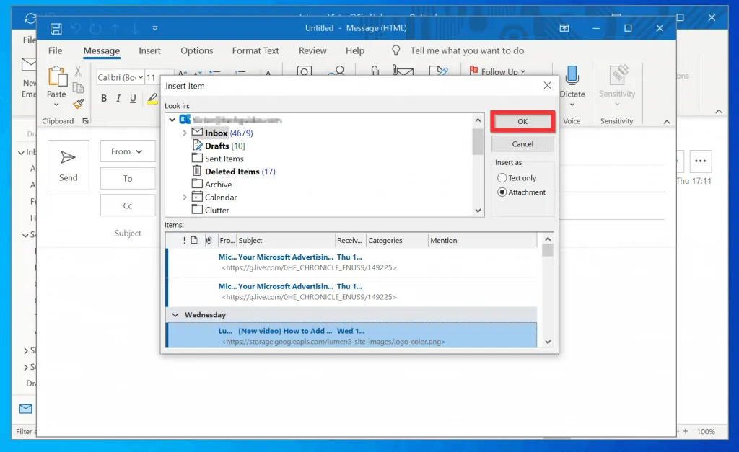Expand the Inbox folder in Look in tree
739x452 pixels.
pos(185,132)
